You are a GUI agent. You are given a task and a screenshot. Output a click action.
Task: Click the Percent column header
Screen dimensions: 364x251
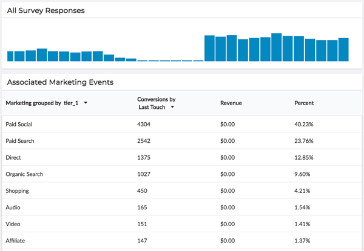(x=304, y=103)
